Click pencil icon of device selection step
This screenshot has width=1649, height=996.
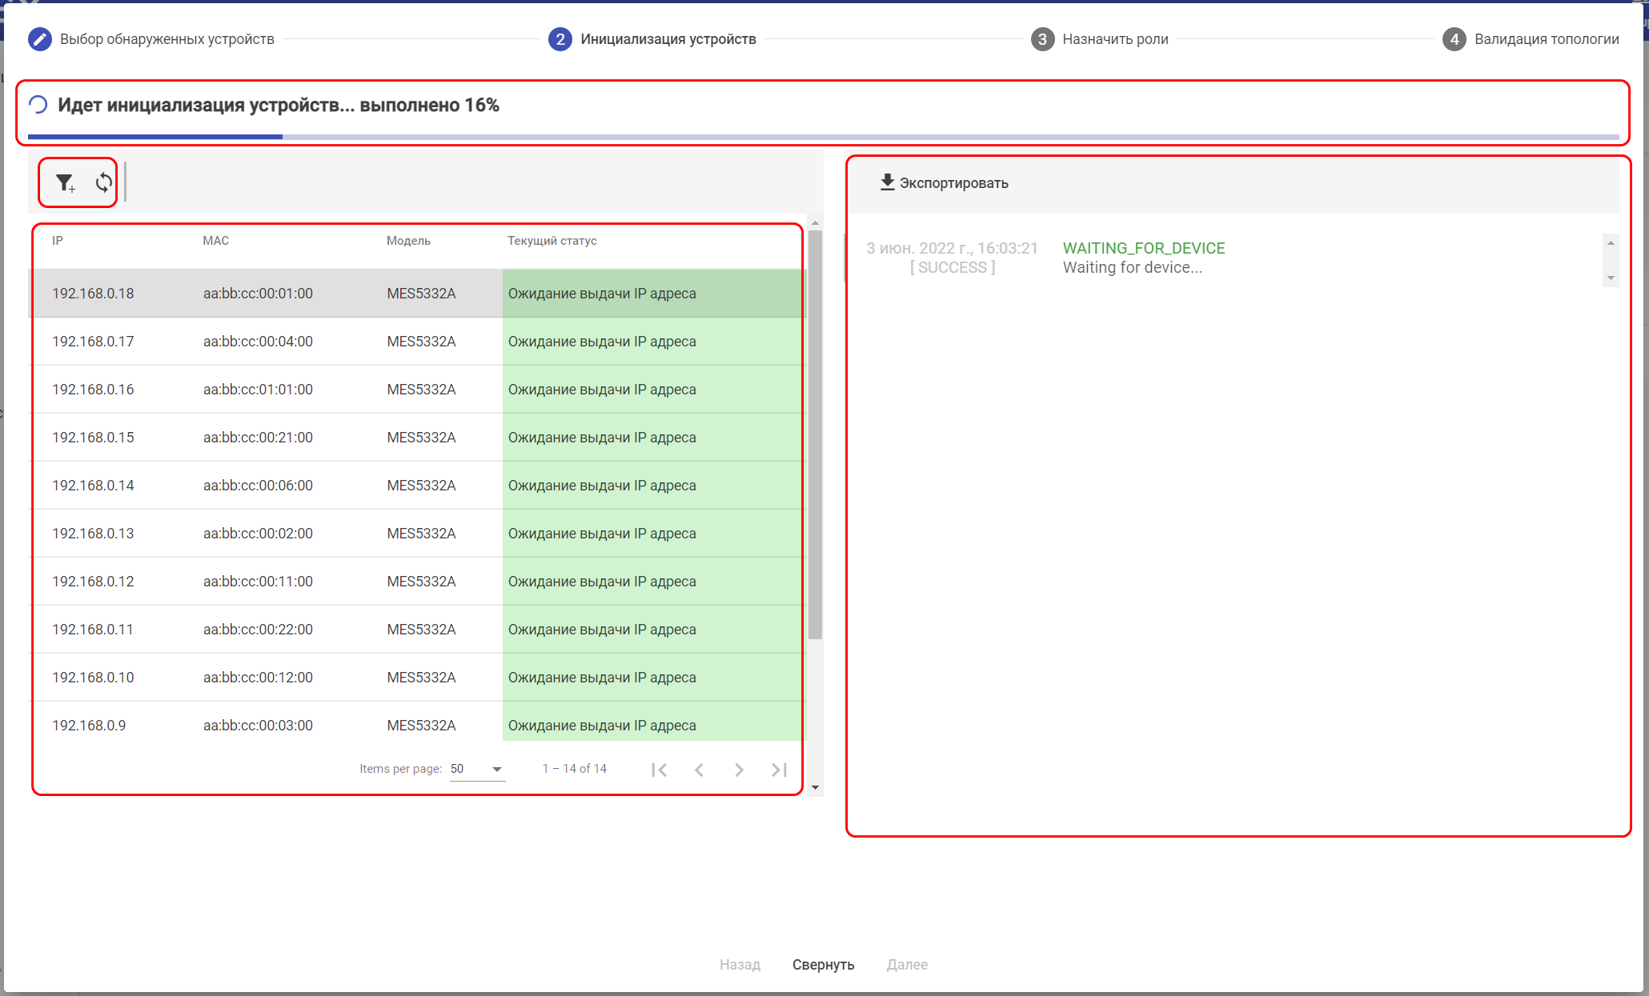click(39, 39)
